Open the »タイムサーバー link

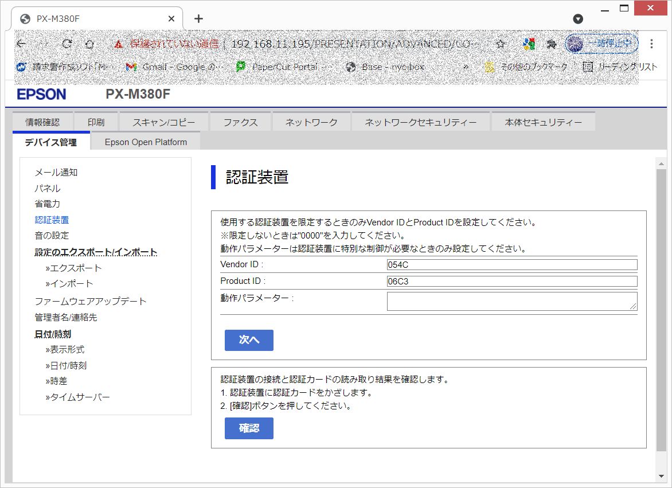[77, 397]
